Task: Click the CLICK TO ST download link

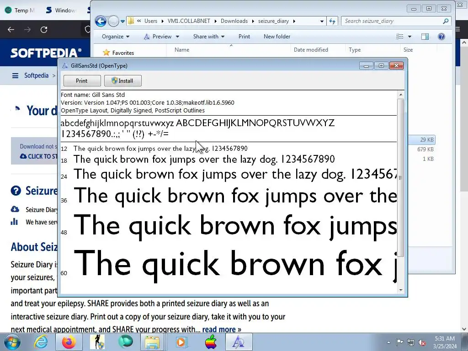Action: [39, 156]
